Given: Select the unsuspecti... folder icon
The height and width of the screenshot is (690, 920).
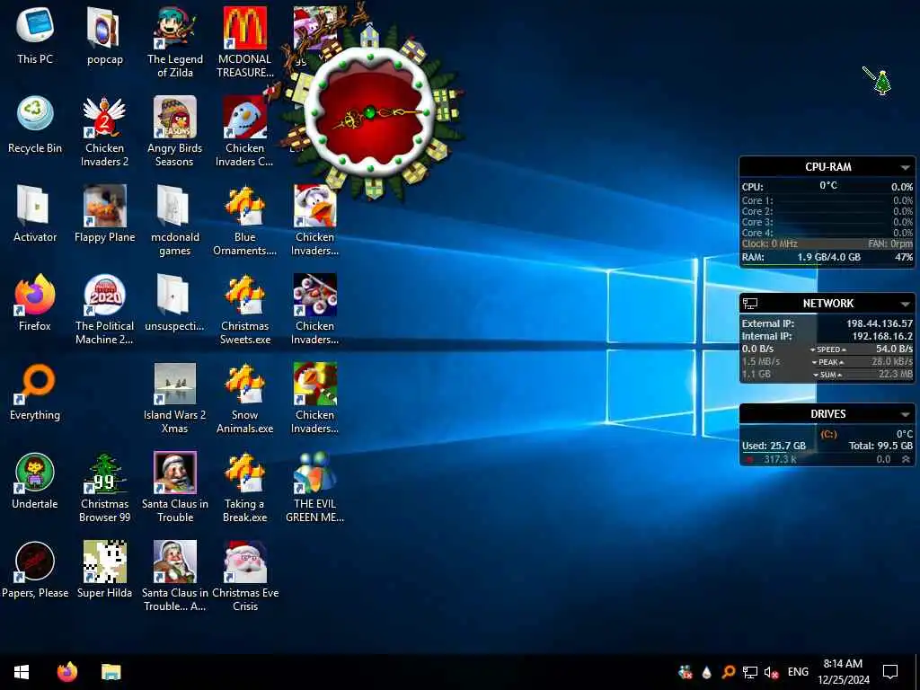Looking at the screenshot, I should [x=175, y=303].
